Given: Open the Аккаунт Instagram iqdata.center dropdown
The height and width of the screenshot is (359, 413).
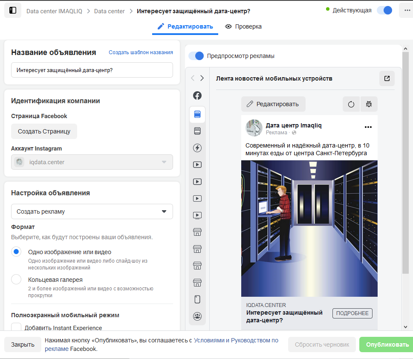Looking at the screenshot, I should [x=92, y=162].
